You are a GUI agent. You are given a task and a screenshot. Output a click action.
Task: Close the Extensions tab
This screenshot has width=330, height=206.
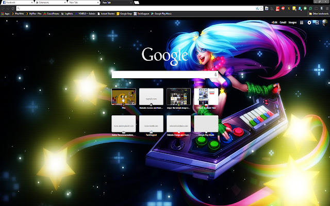[65, 3]
